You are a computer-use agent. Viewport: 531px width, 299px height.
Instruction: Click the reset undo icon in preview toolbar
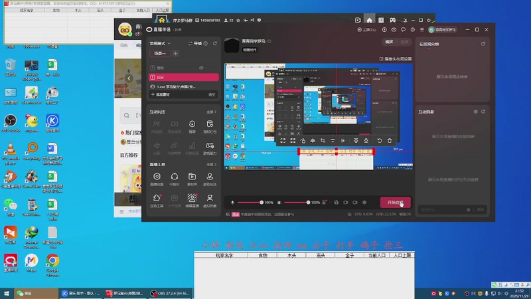[379, 141]
